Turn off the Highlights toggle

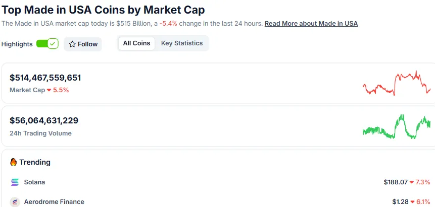[x=47, y=44]
